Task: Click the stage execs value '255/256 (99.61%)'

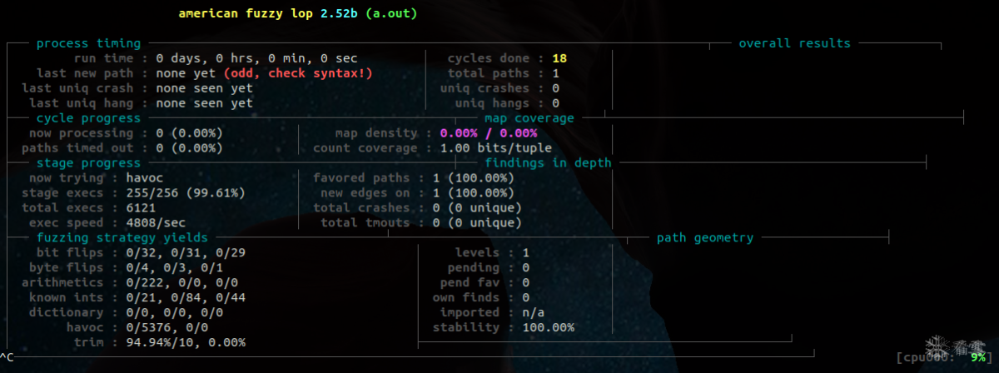Action: pyautogui.click(x=186, y=193)
